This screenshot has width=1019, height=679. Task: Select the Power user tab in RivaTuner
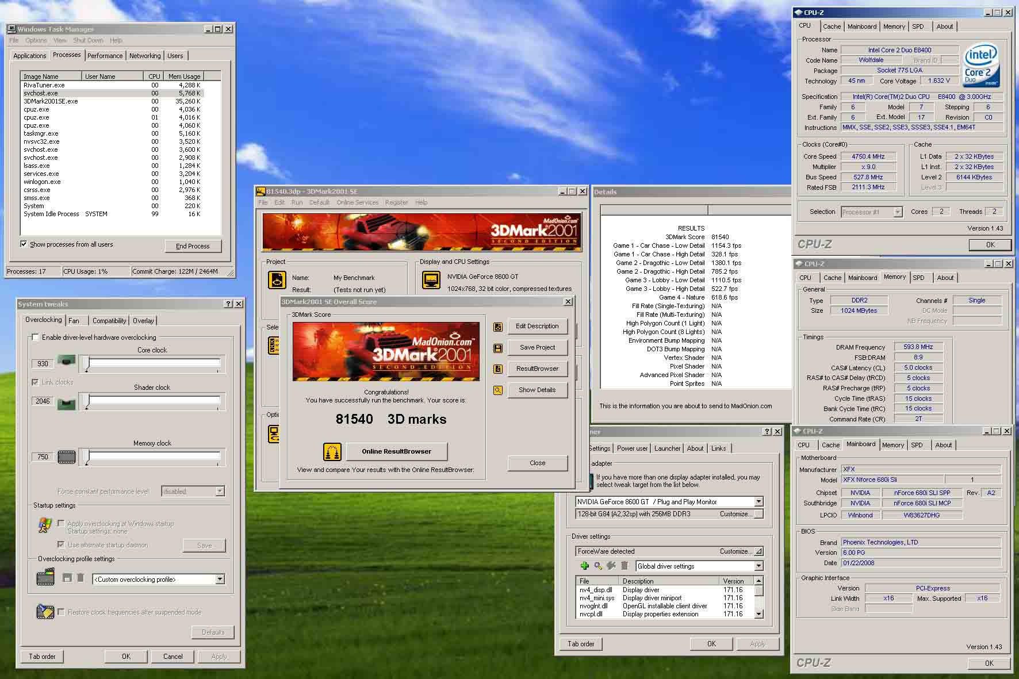click(632, 448)
